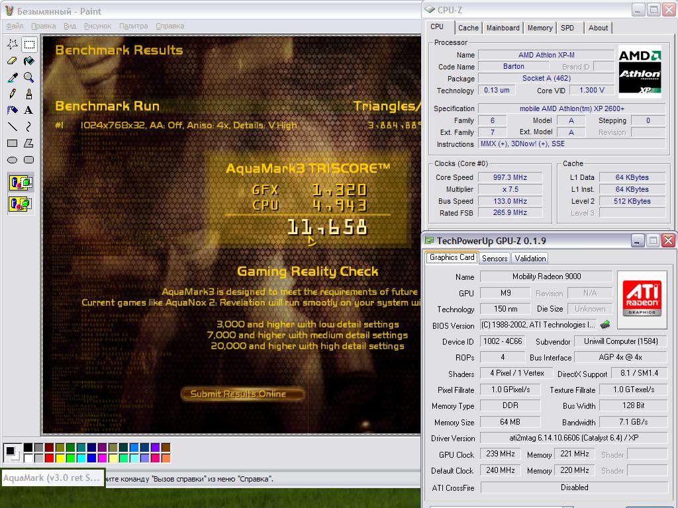Click the ATI Radeon logo in GPU-Z

click(x=642, y=298)
